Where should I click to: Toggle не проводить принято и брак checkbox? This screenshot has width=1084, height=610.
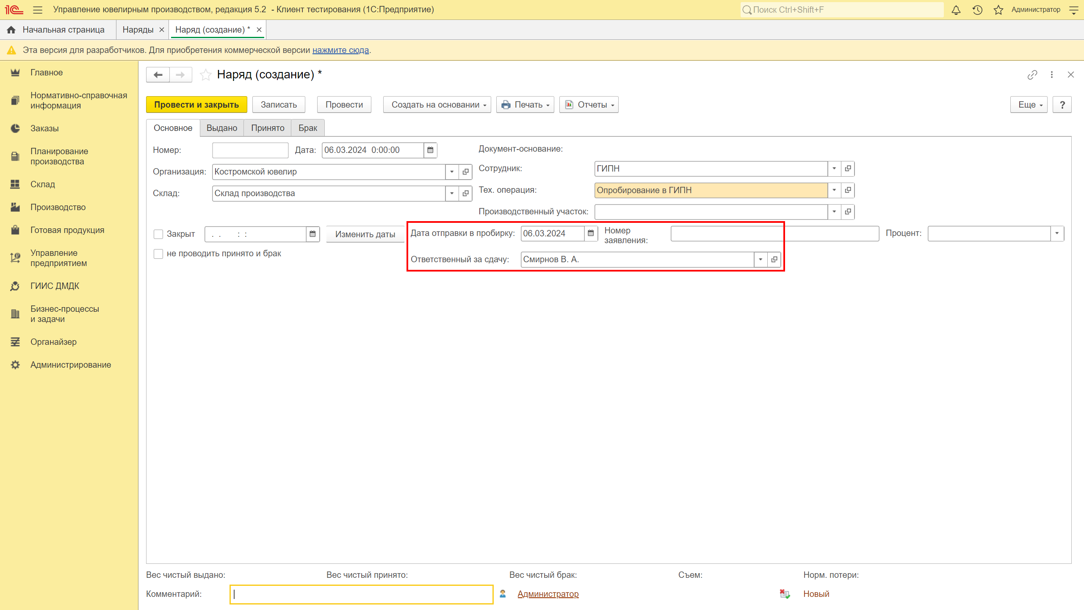[158, 254]
